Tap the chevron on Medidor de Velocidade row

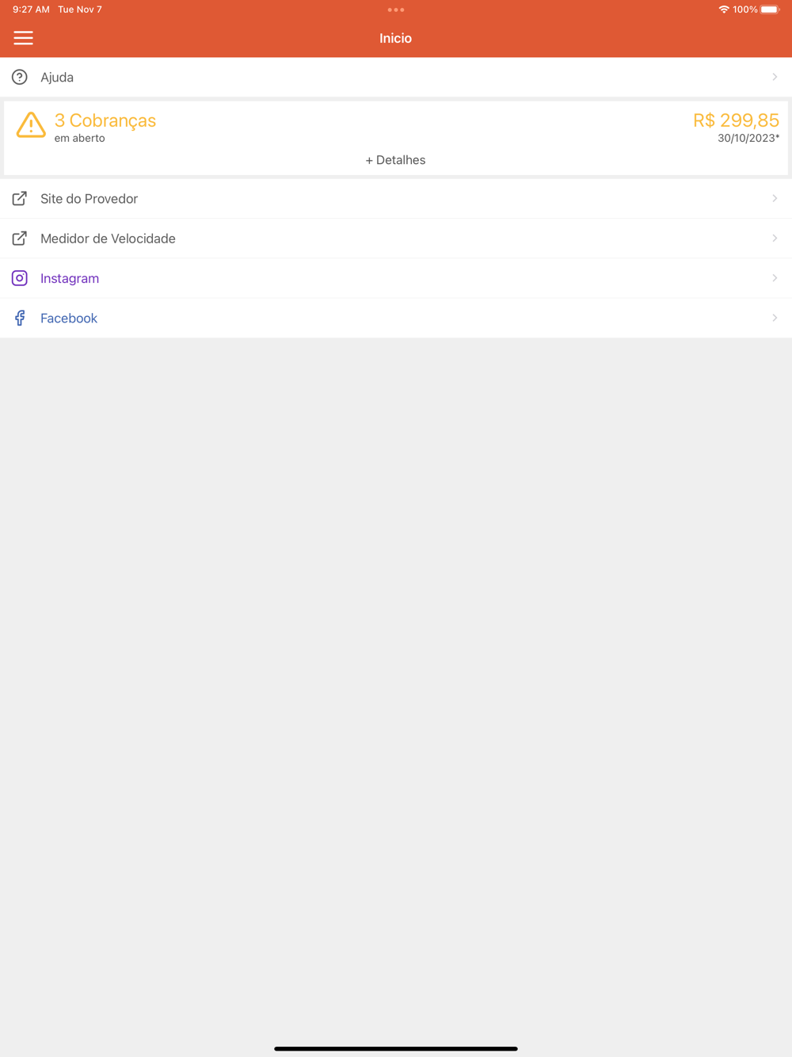click(x=775, y=238)
